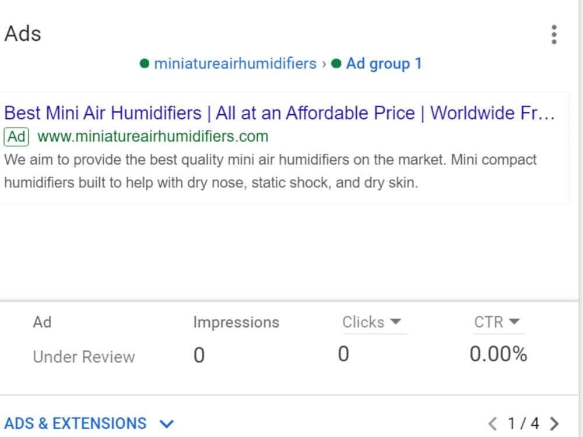
Task: Click the green status dot before Ad group 1
Action: click(x=336, y=64)
